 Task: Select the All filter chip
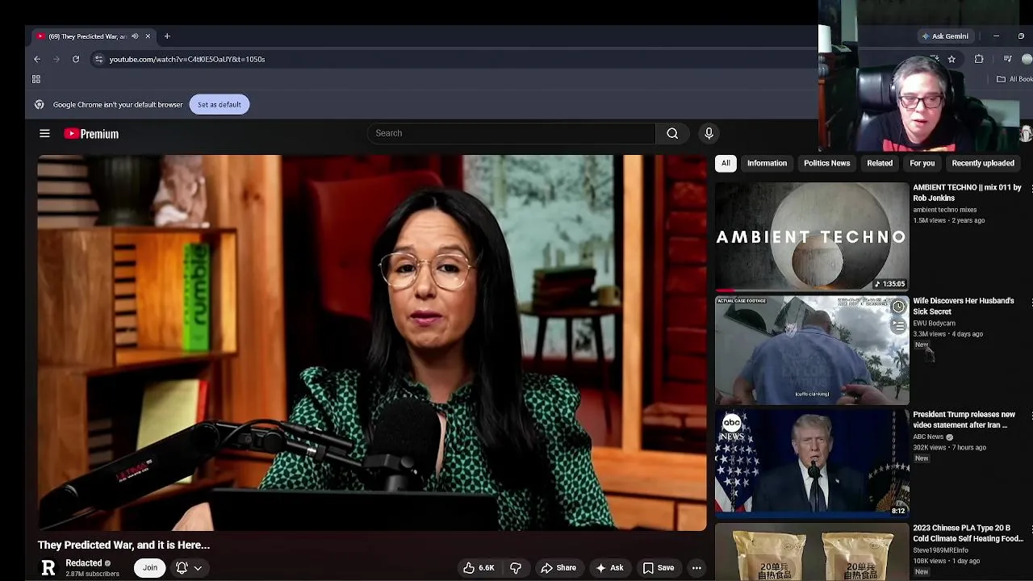pyautogui.click(x=726, y=163)
